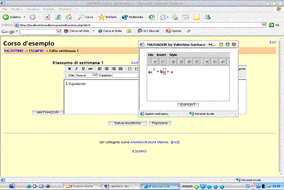
Task: Toggle Italic in the HTML editor
Action: coord(77,69)
